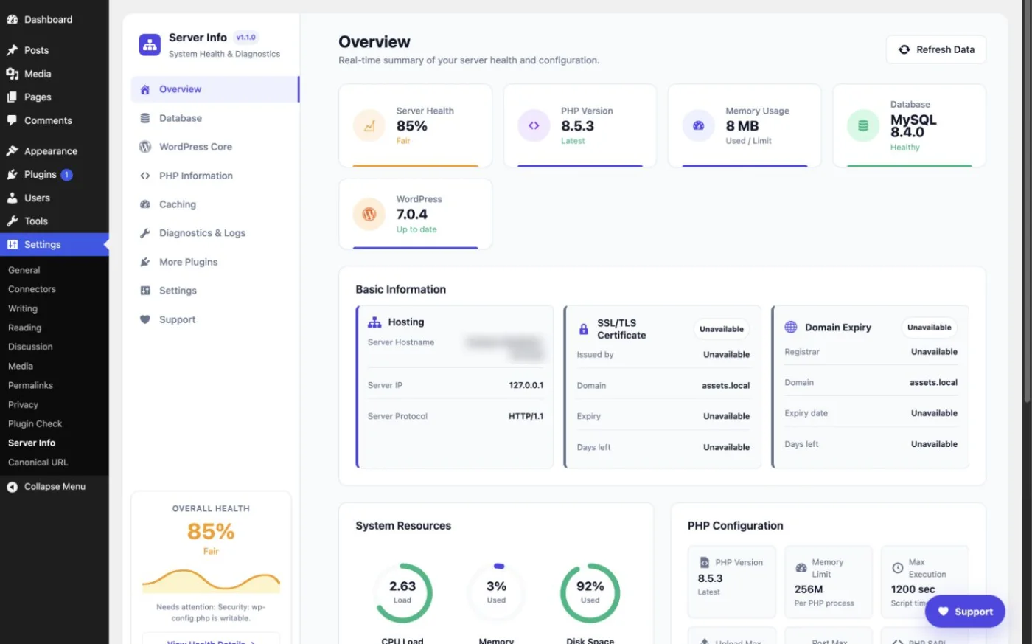This screenshot has height=644, width=1032.
Task: Open Media under Settings submenu
Action: point(21,366)
